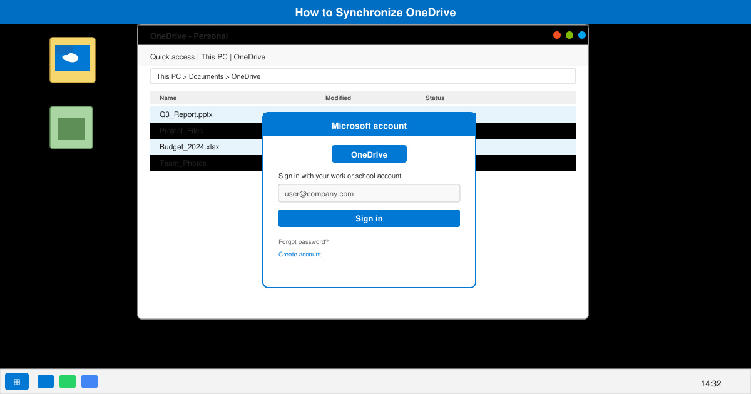Image resolution: width=751 pixels, height=394 pixels.
Task: Click the OneDrive - Personal window title
Action: pos(189,36)
